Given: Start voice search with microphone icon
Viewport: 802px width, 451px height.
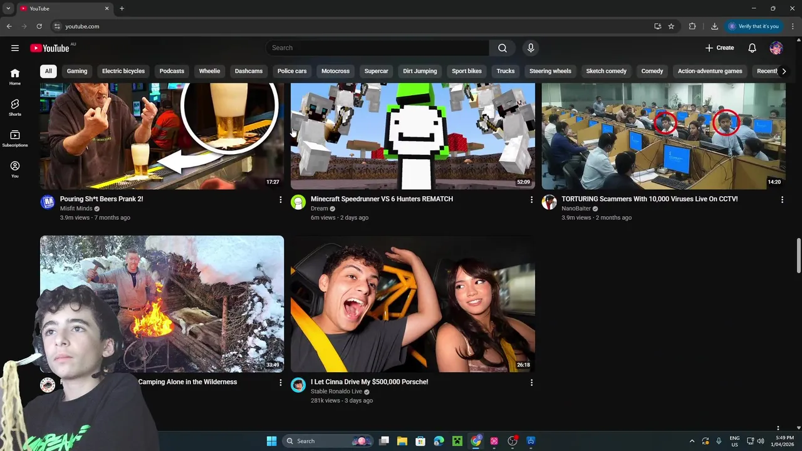Looking at the screenshot, I should 531,48.
